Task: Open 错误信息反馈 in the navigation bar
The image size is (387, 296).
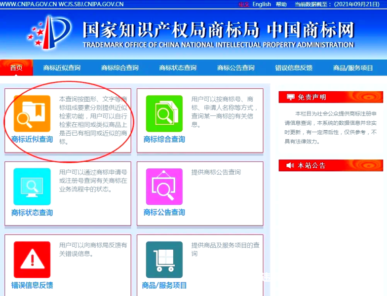Action: 294,68
